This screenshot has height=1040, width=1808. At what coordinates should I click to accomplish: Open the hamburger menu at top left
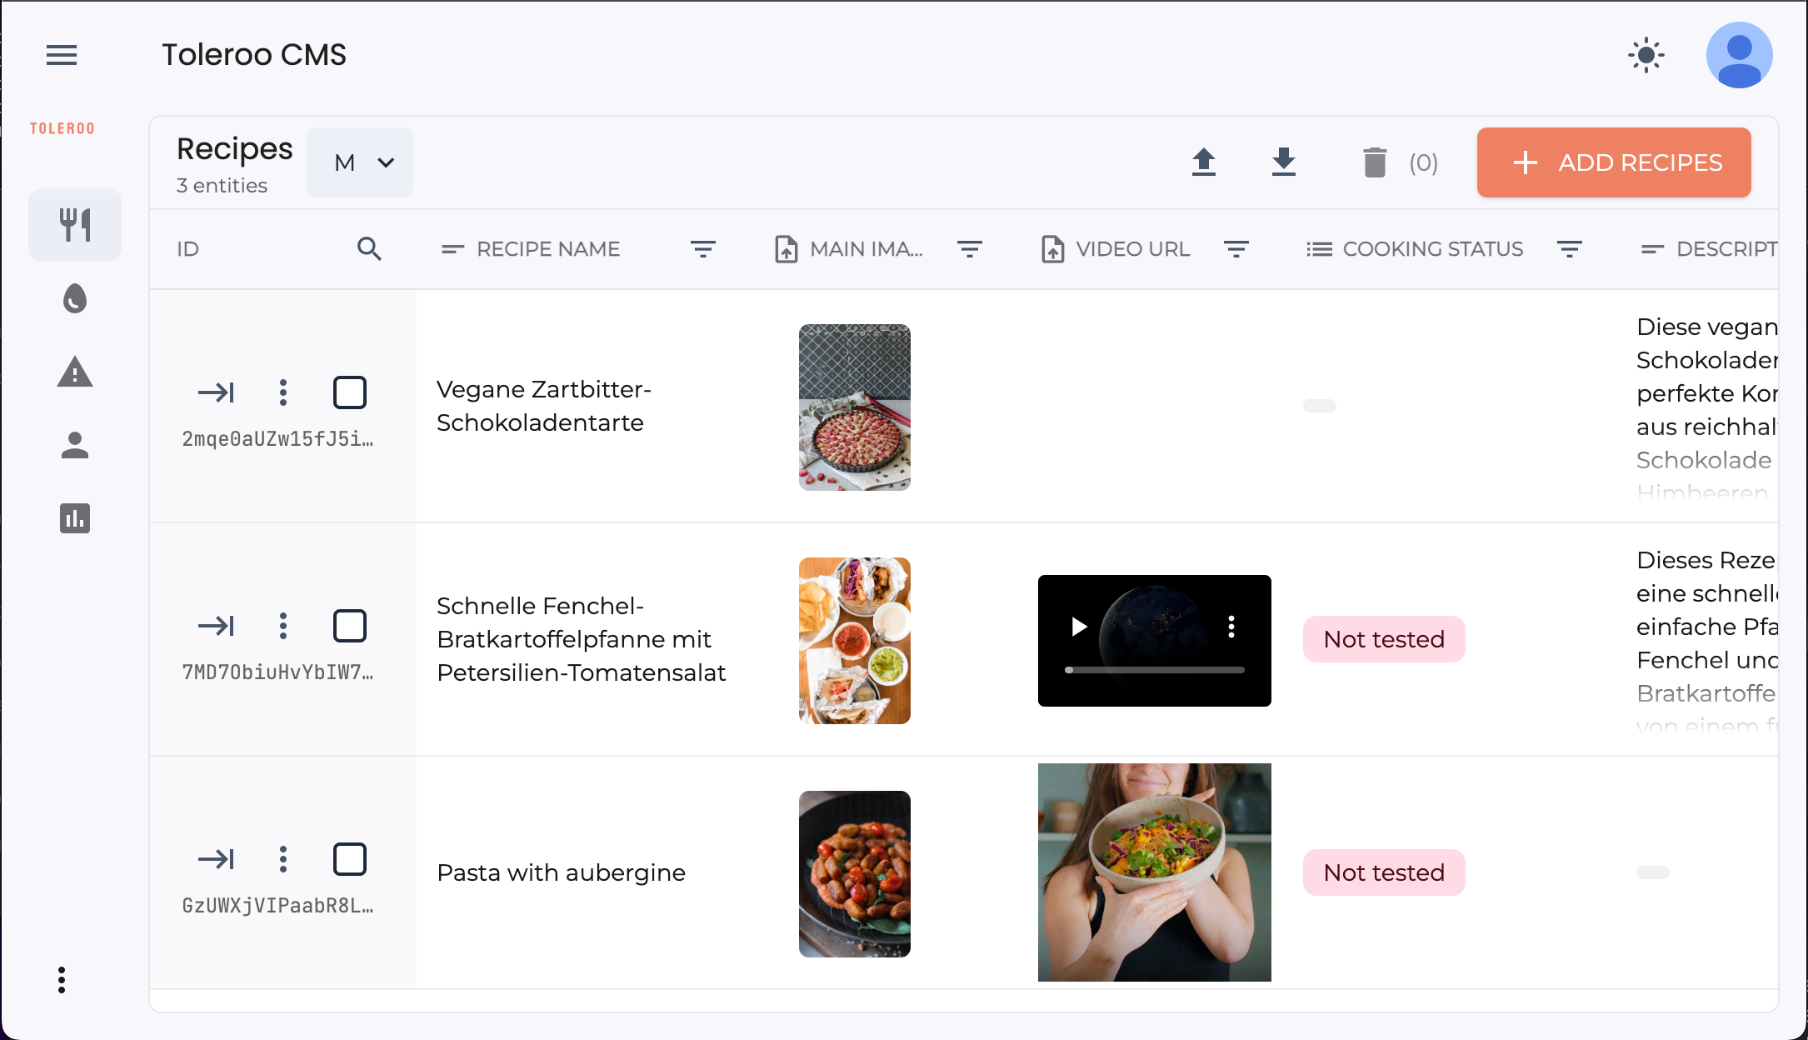62,55
